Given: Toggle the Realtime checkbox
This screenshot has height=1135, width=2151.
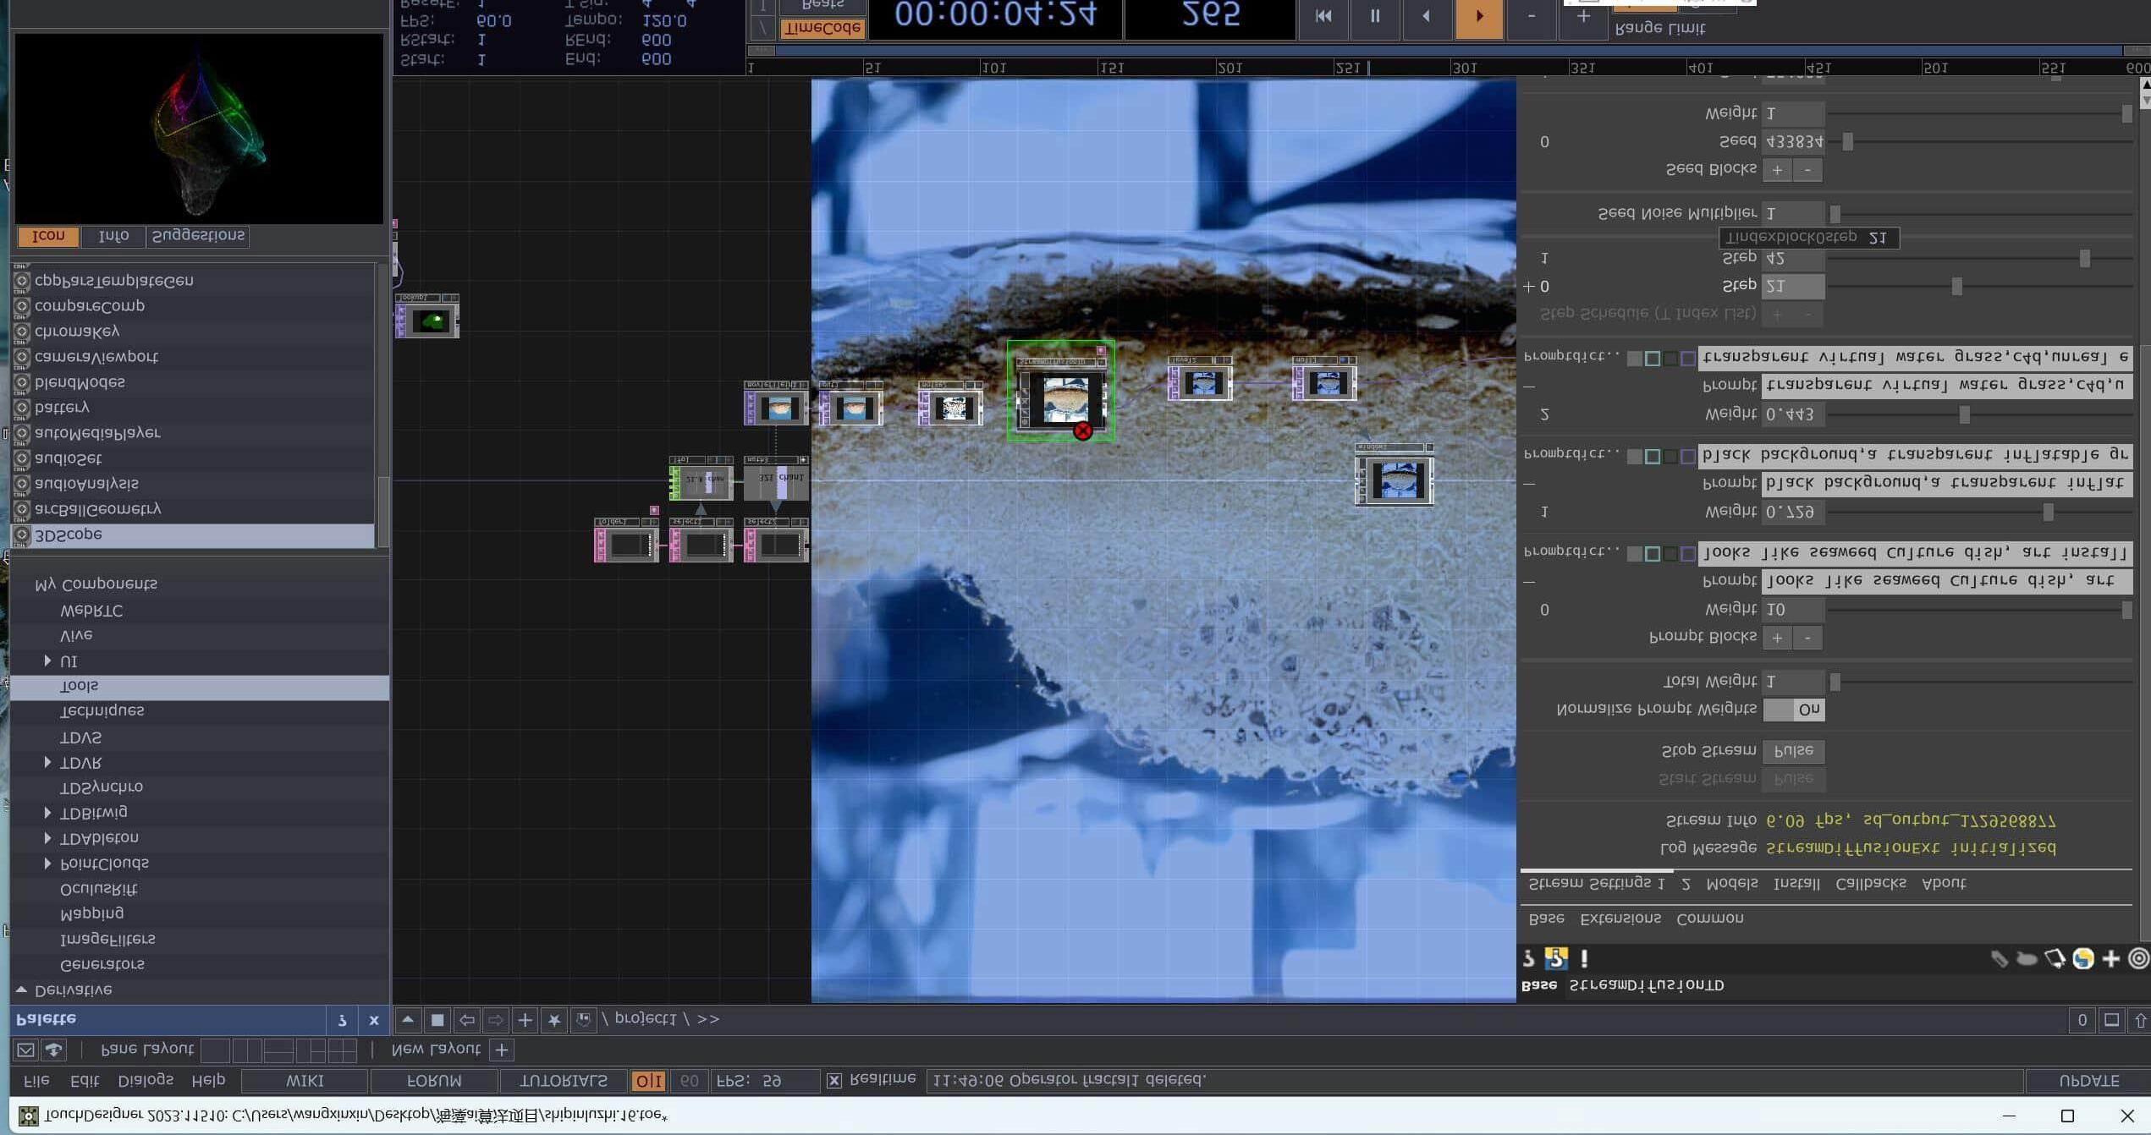Looking at the screenshot, I should click(833, 1081).
